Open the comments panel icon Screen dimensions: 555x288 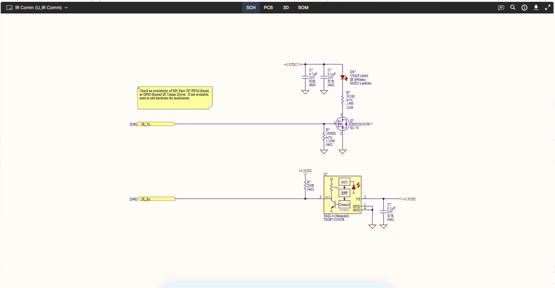501,8
